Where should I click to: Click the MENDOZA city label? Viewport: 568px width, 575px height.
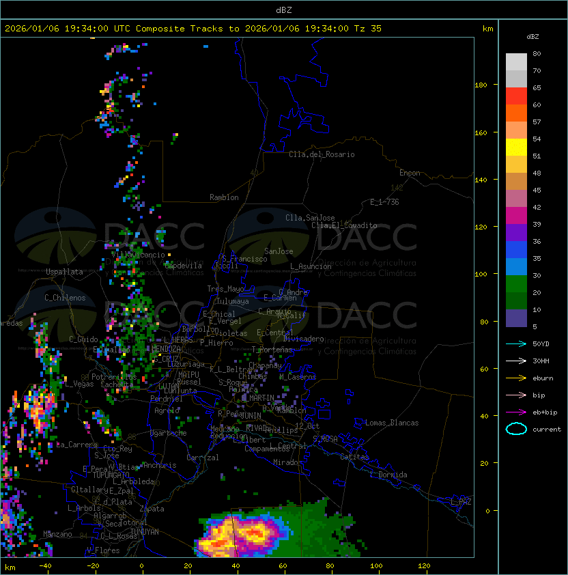tap(166, 348)
